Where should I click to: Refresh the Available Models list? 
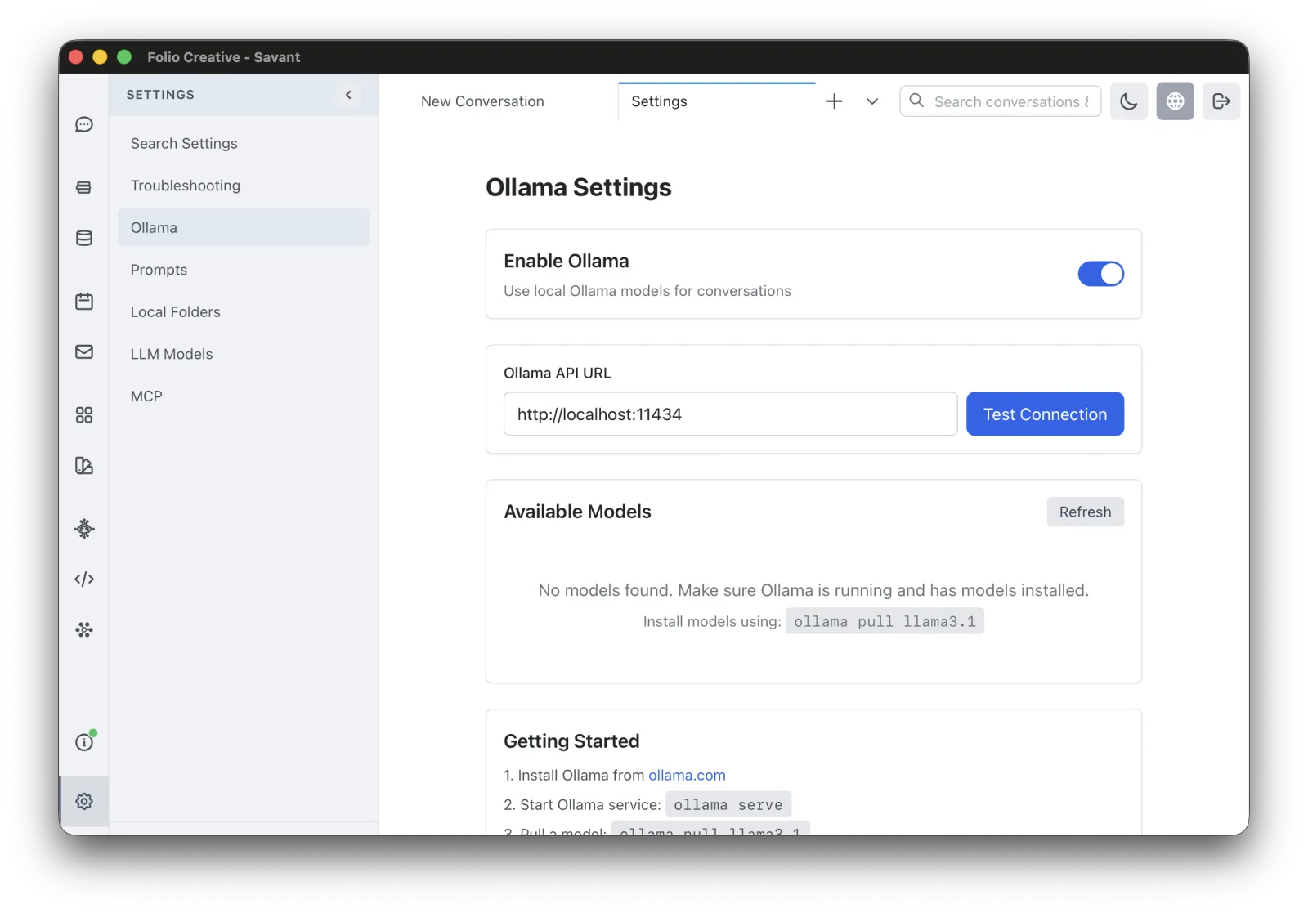[x=1085, y=512]
